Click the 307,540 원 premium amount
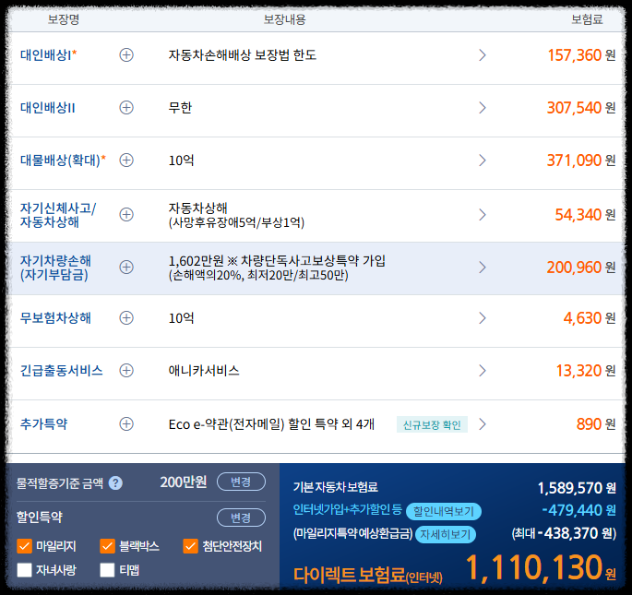The width and height of the screenshot is (632, 595). click(x=581, y=108)
